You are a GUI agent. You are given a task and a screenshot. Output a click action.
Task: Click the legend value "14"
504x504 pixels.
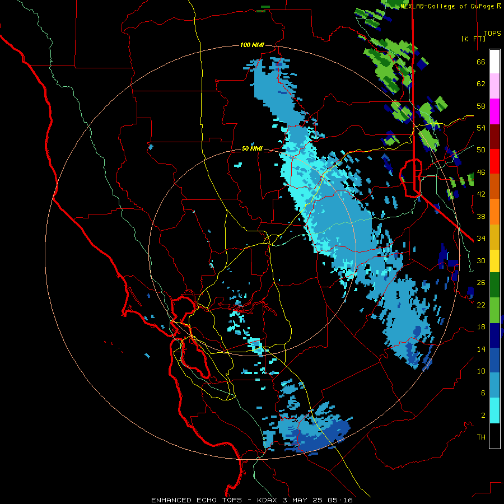(481, 349)
